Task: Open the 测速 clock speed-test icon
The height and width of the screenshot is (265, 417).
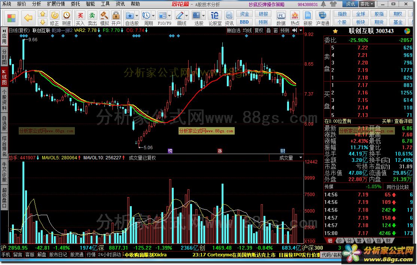Action: (67, 15)
